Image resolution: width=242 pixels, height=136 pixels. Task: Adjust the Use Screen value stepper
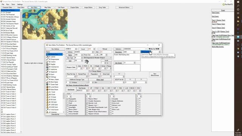point(135,63)
